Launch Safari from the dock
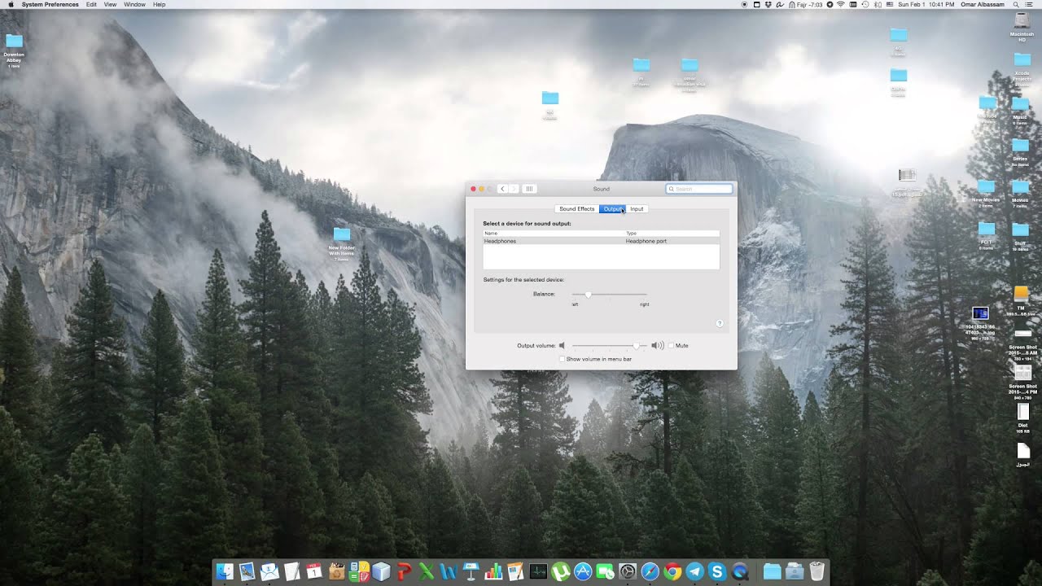 650,572
